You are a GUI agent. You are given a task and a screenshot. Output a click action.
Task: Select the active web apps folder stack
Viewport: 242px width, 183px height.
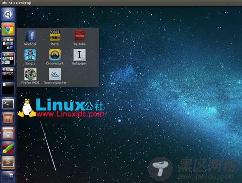click(x=8, y=58)
